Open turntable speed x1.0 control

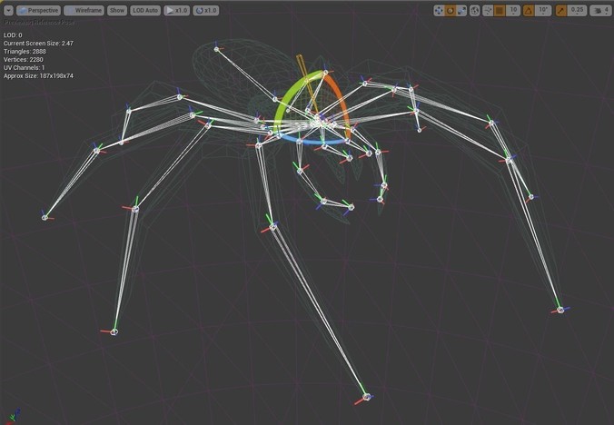(205, 11)
